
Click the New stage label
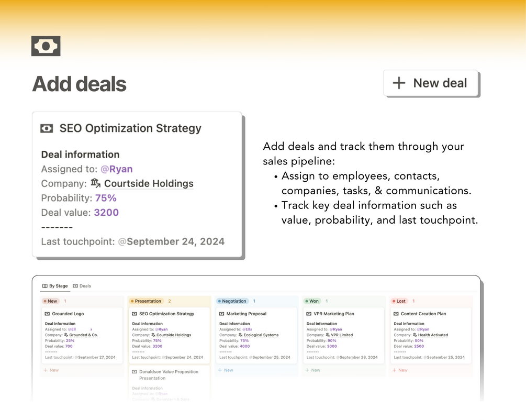point(51,301)
